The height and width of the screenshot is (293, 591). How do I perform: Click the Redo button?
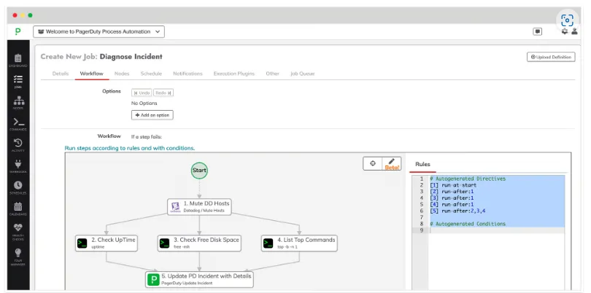[163, 93]
